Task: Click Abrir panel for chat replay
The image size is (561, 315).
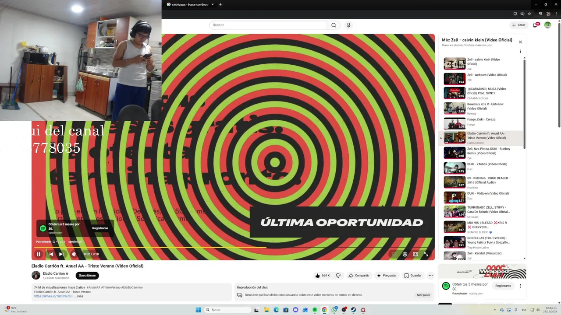Action: (423, 295)
